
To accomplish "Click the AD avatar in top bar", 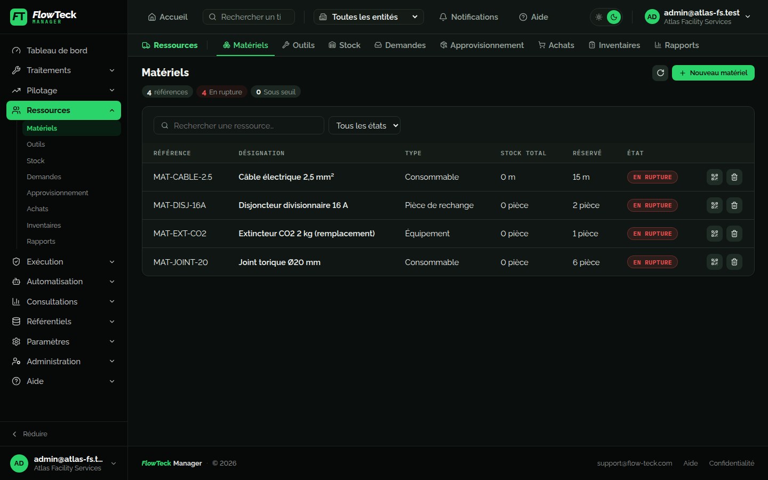I will pos(652,17).
